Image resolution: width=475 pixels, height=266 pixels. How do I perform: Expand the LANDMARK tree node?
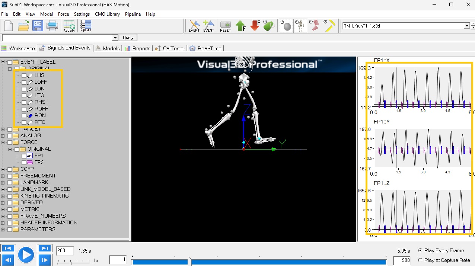pos(3,183)
